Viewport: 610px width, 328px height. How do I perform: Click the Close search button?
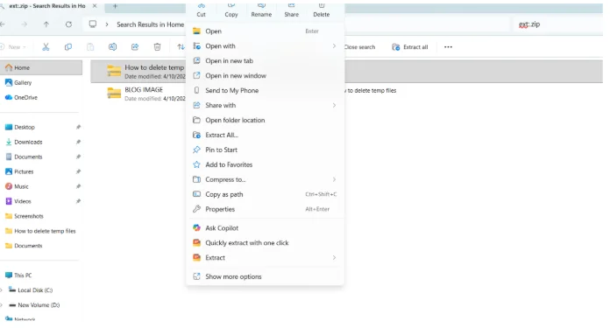click(360, 47)
